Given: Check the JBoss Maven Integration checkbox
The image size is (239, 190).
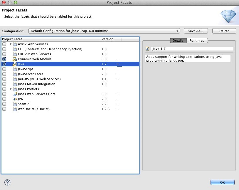Looking at the screenshot, I should pos(4,84).
